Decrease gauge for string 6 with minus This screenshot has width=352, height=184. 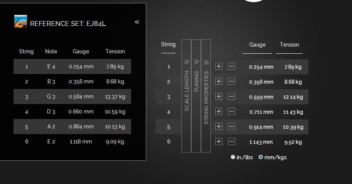(231, 141)
